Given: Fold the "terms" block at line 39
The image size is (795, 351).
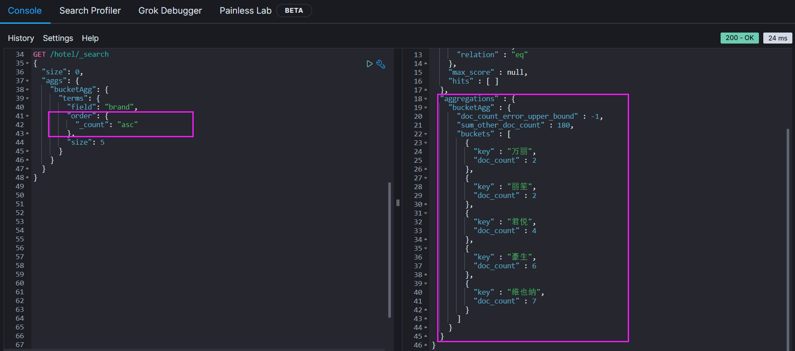Looking at the screenshot, I should pos(27,99).
